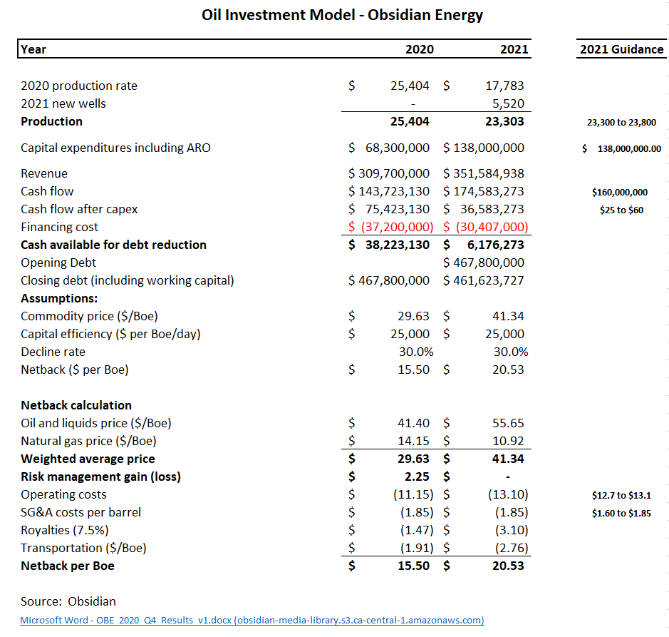The width and height of the screenshot is (669, 637).
Task: Click the bold 20.53 netback total
Action: pos(508,566)
